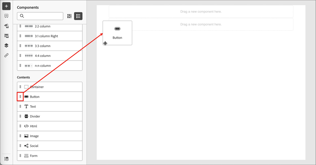Select the Button label in Contents list
Screen dimensions: 316x165
click(x=35, y=97)
